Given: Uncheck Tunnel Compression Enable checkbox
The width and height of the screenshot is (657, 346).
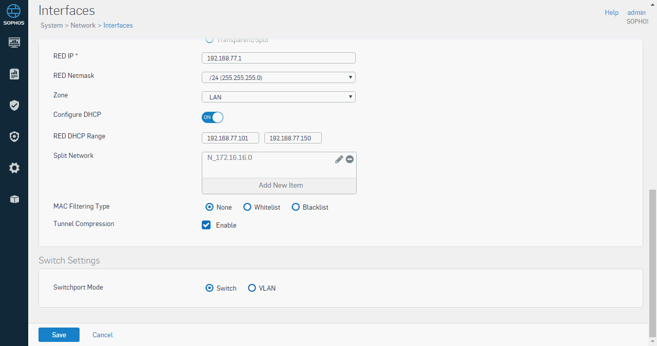Looking at the screenshot, I should 206,225.
